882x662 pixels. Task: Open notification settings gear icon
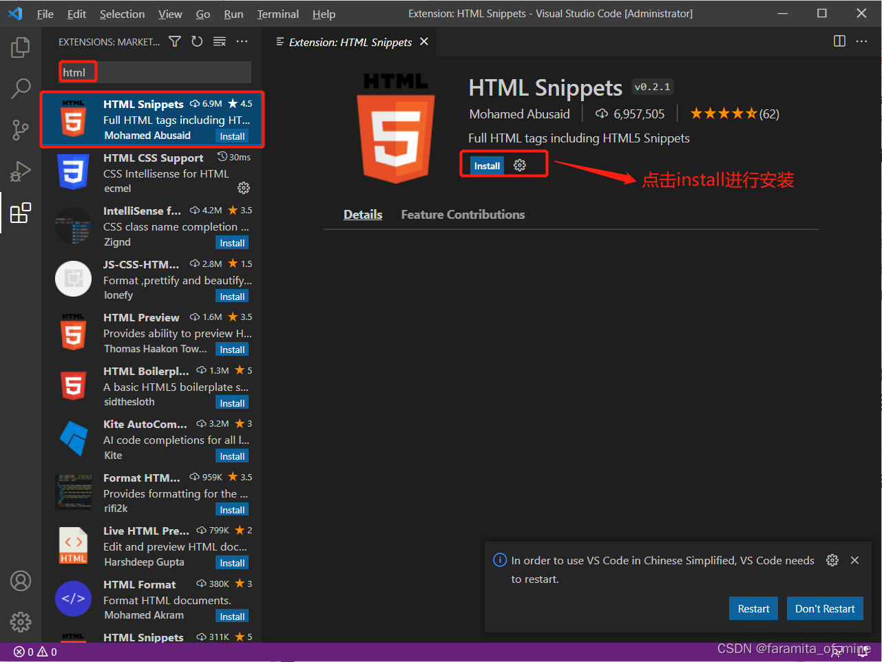coord(832,560)
